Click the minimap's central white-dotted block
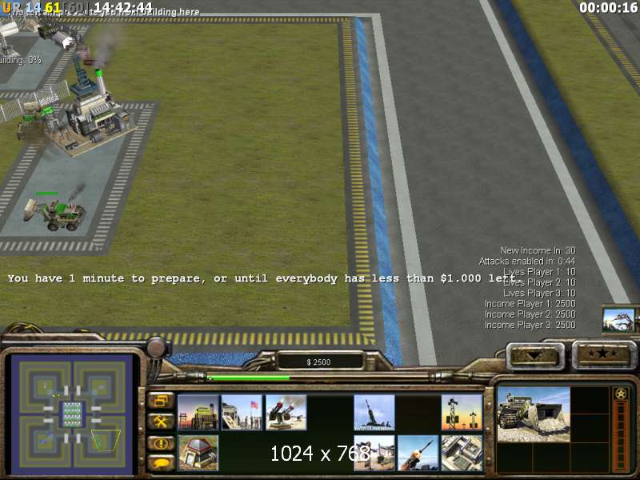This screenshot has width=640, height=480. tap(72, 414)
